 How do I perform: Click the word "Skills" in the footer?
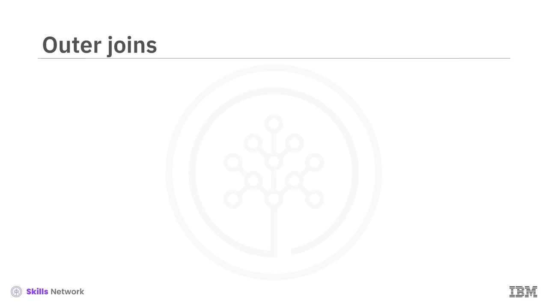tap(37, 292)
